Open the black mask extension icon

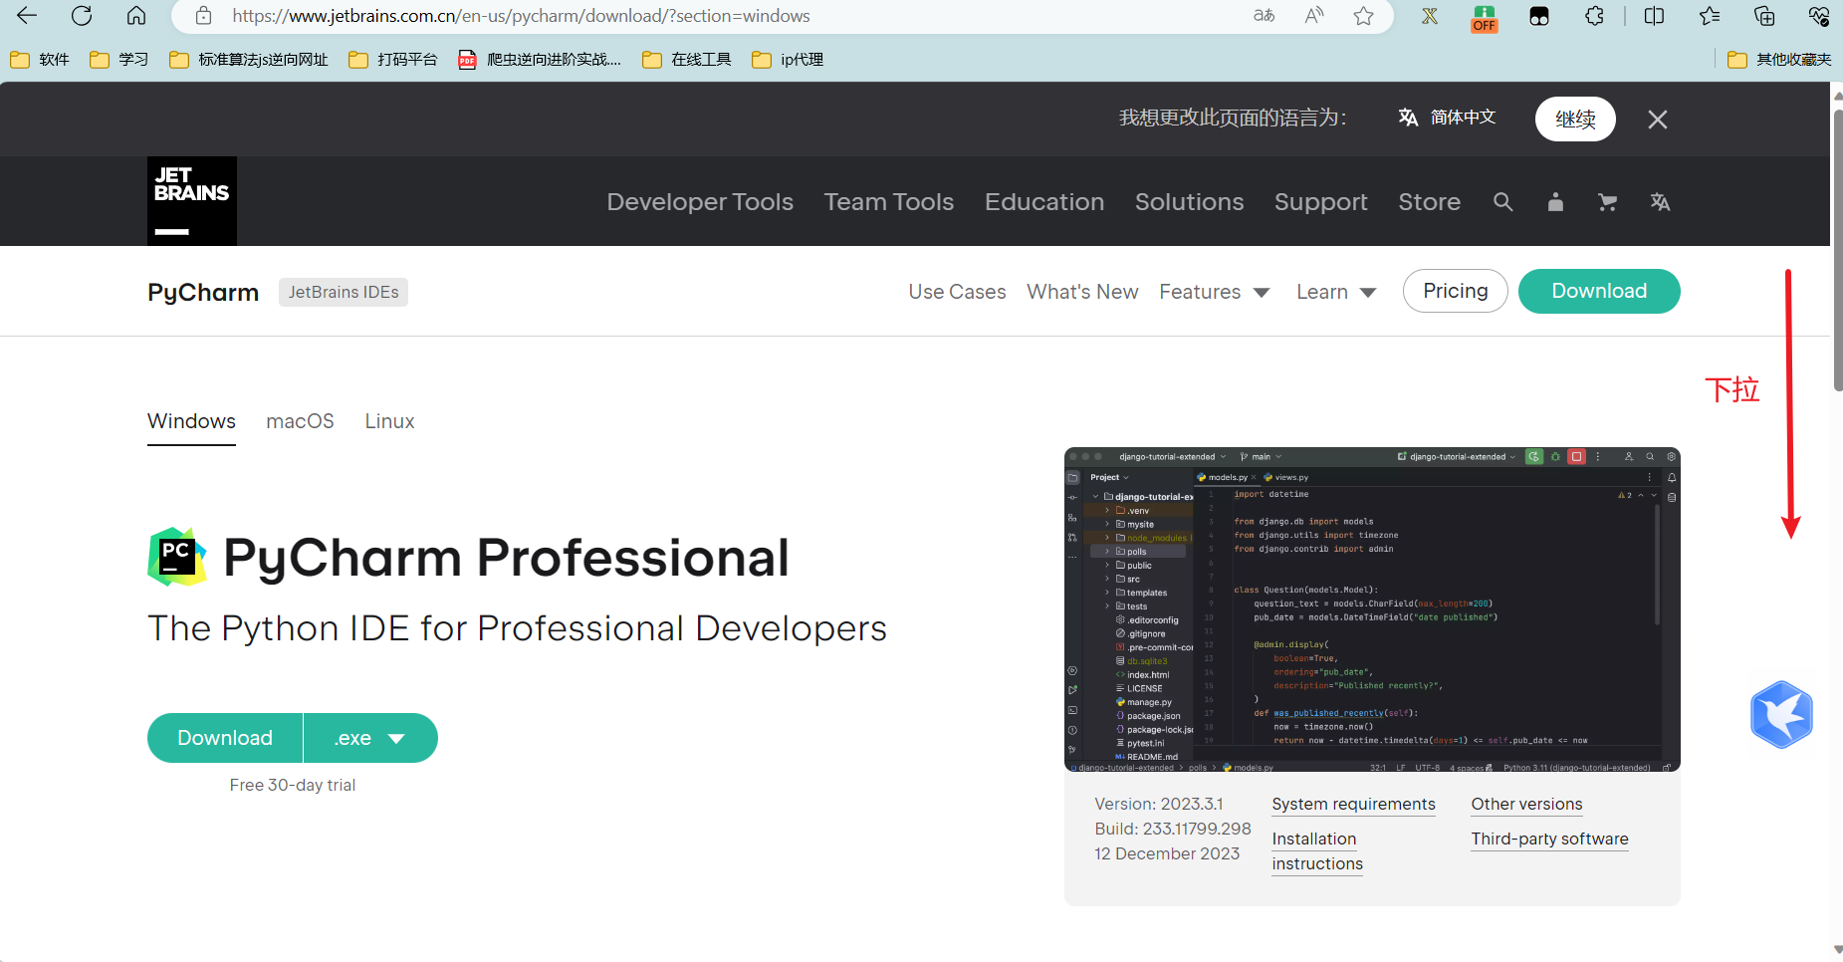pyautogui.click(x=1539, y=16)
